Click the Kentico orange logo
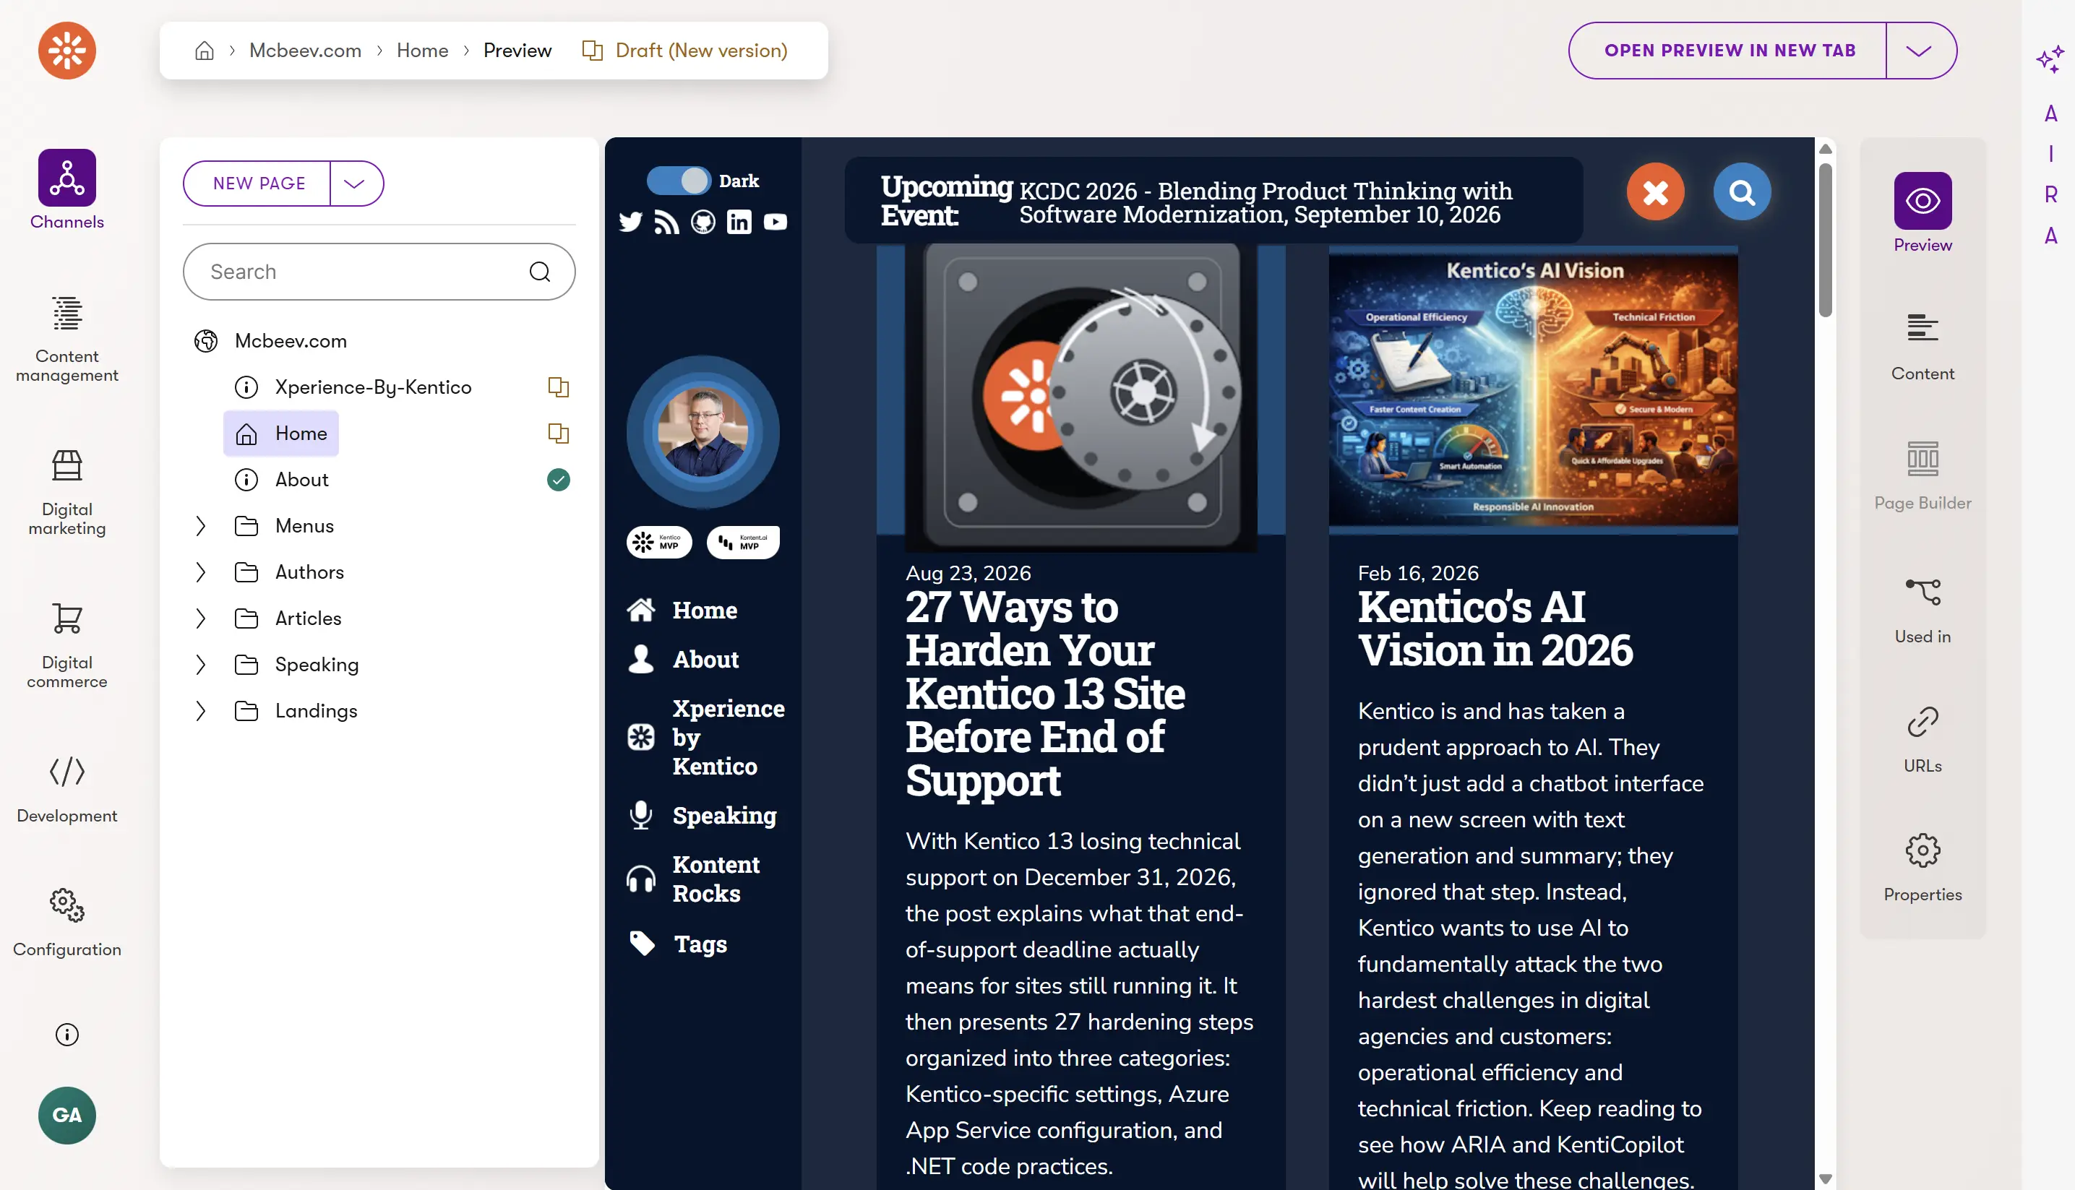 click(67, 50)
